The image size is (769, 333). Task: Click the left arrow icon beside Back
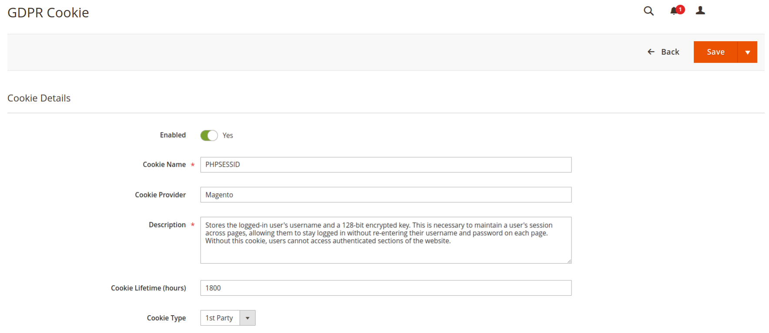pos(651,52)
